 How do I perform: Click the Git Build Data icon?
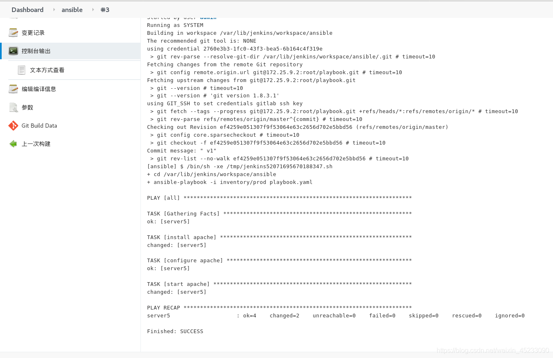(x=13, y=126)
